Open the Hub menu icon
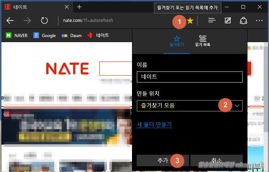269x172 pixels. point(212,21)
